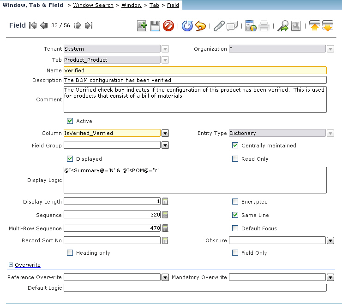The width and height of the screenshot is (342, 304).
Task: Click into the Default Logic text field
Action: pyautogui.click(x=195, y=288)
